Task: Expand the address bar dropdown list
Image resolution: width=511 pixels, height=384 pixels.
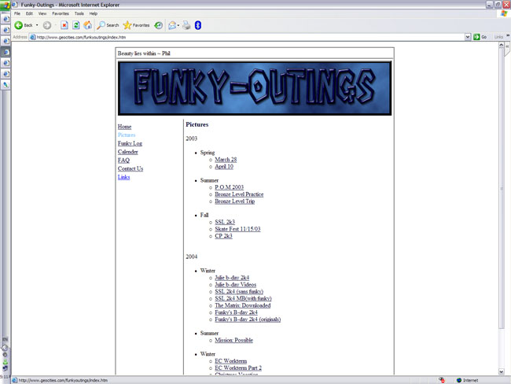Action: pyautogui.click(x=468, y=37)
